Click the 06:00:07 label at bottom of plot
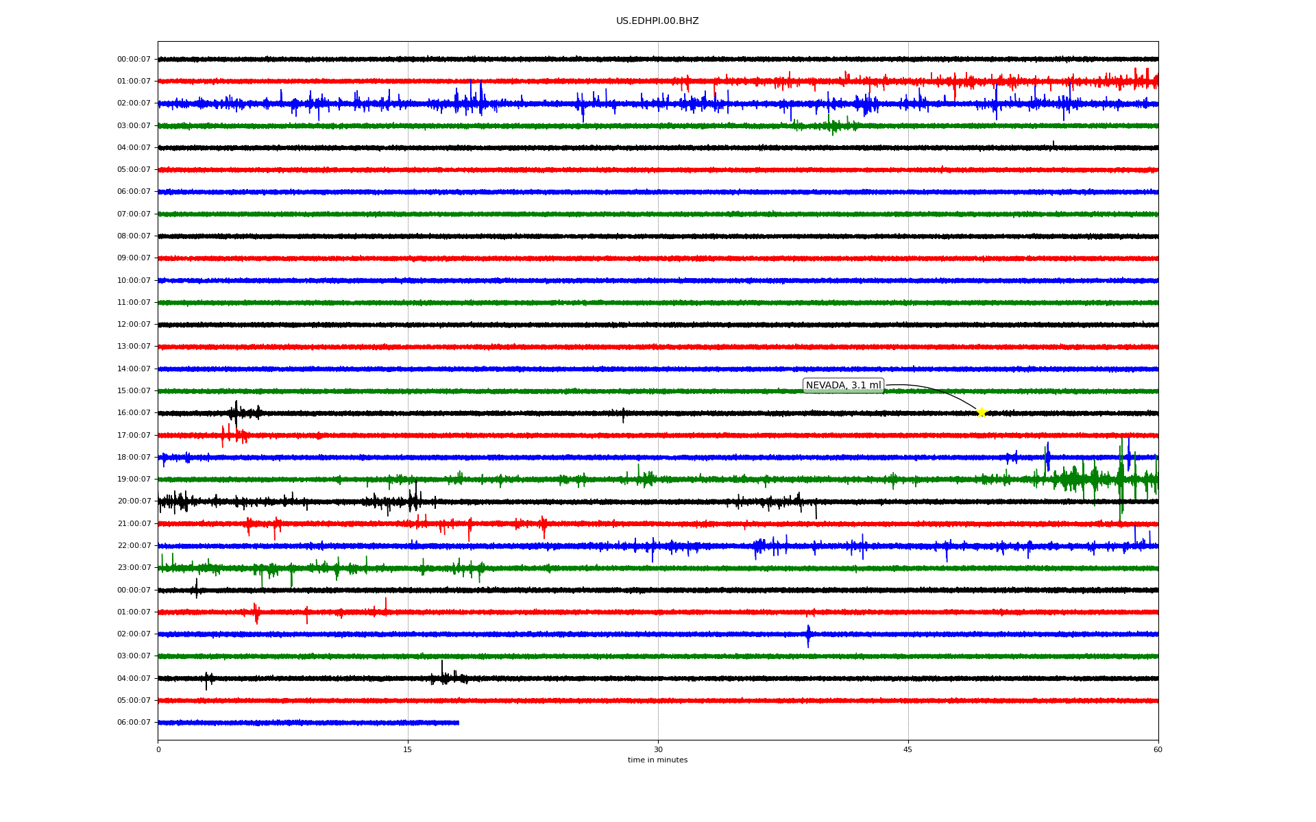This screenshot has height=822, width=1316. [134, 723]
